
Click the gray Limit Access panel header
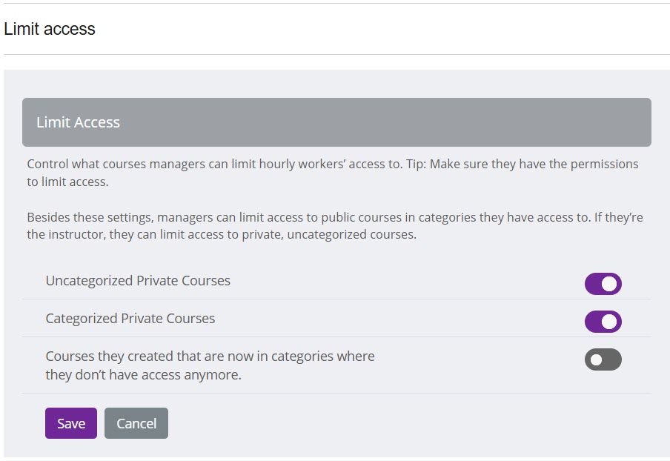tap(336, 122)
